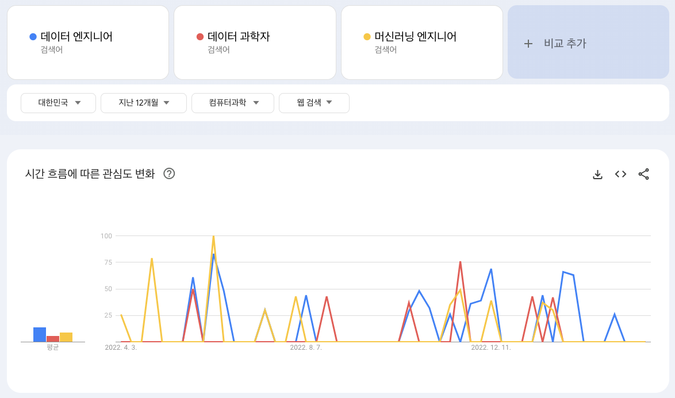Click red dot of 데이터 과학자 term

click(200, 37)
